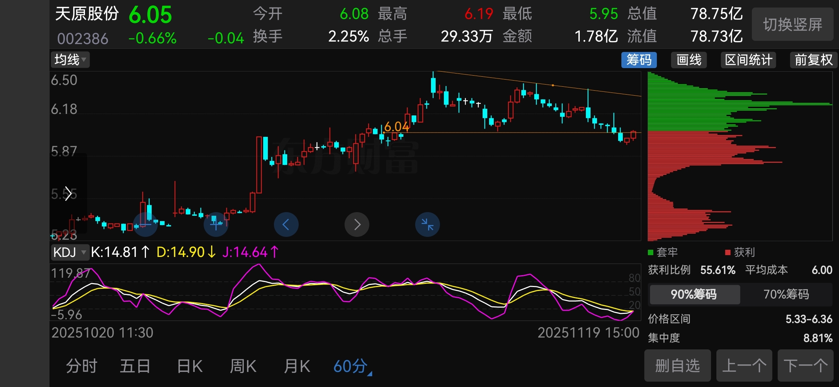This screenshot has height=387, width=839.
Task: Select the 90%筹码 option
Action: 694,295
